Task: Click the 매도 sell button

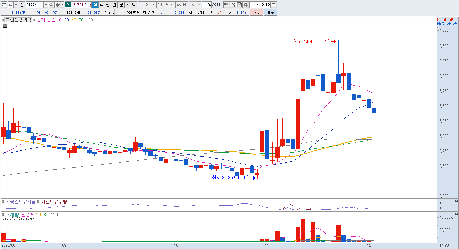Action: pyautogui.click(x=270, y=12)
